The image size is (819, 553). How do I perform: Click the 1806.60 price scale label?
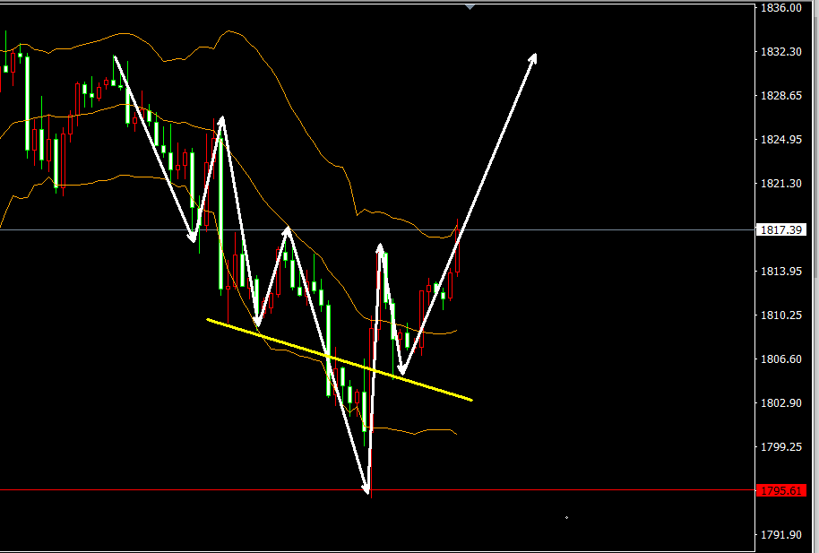[x=780, y=359]
